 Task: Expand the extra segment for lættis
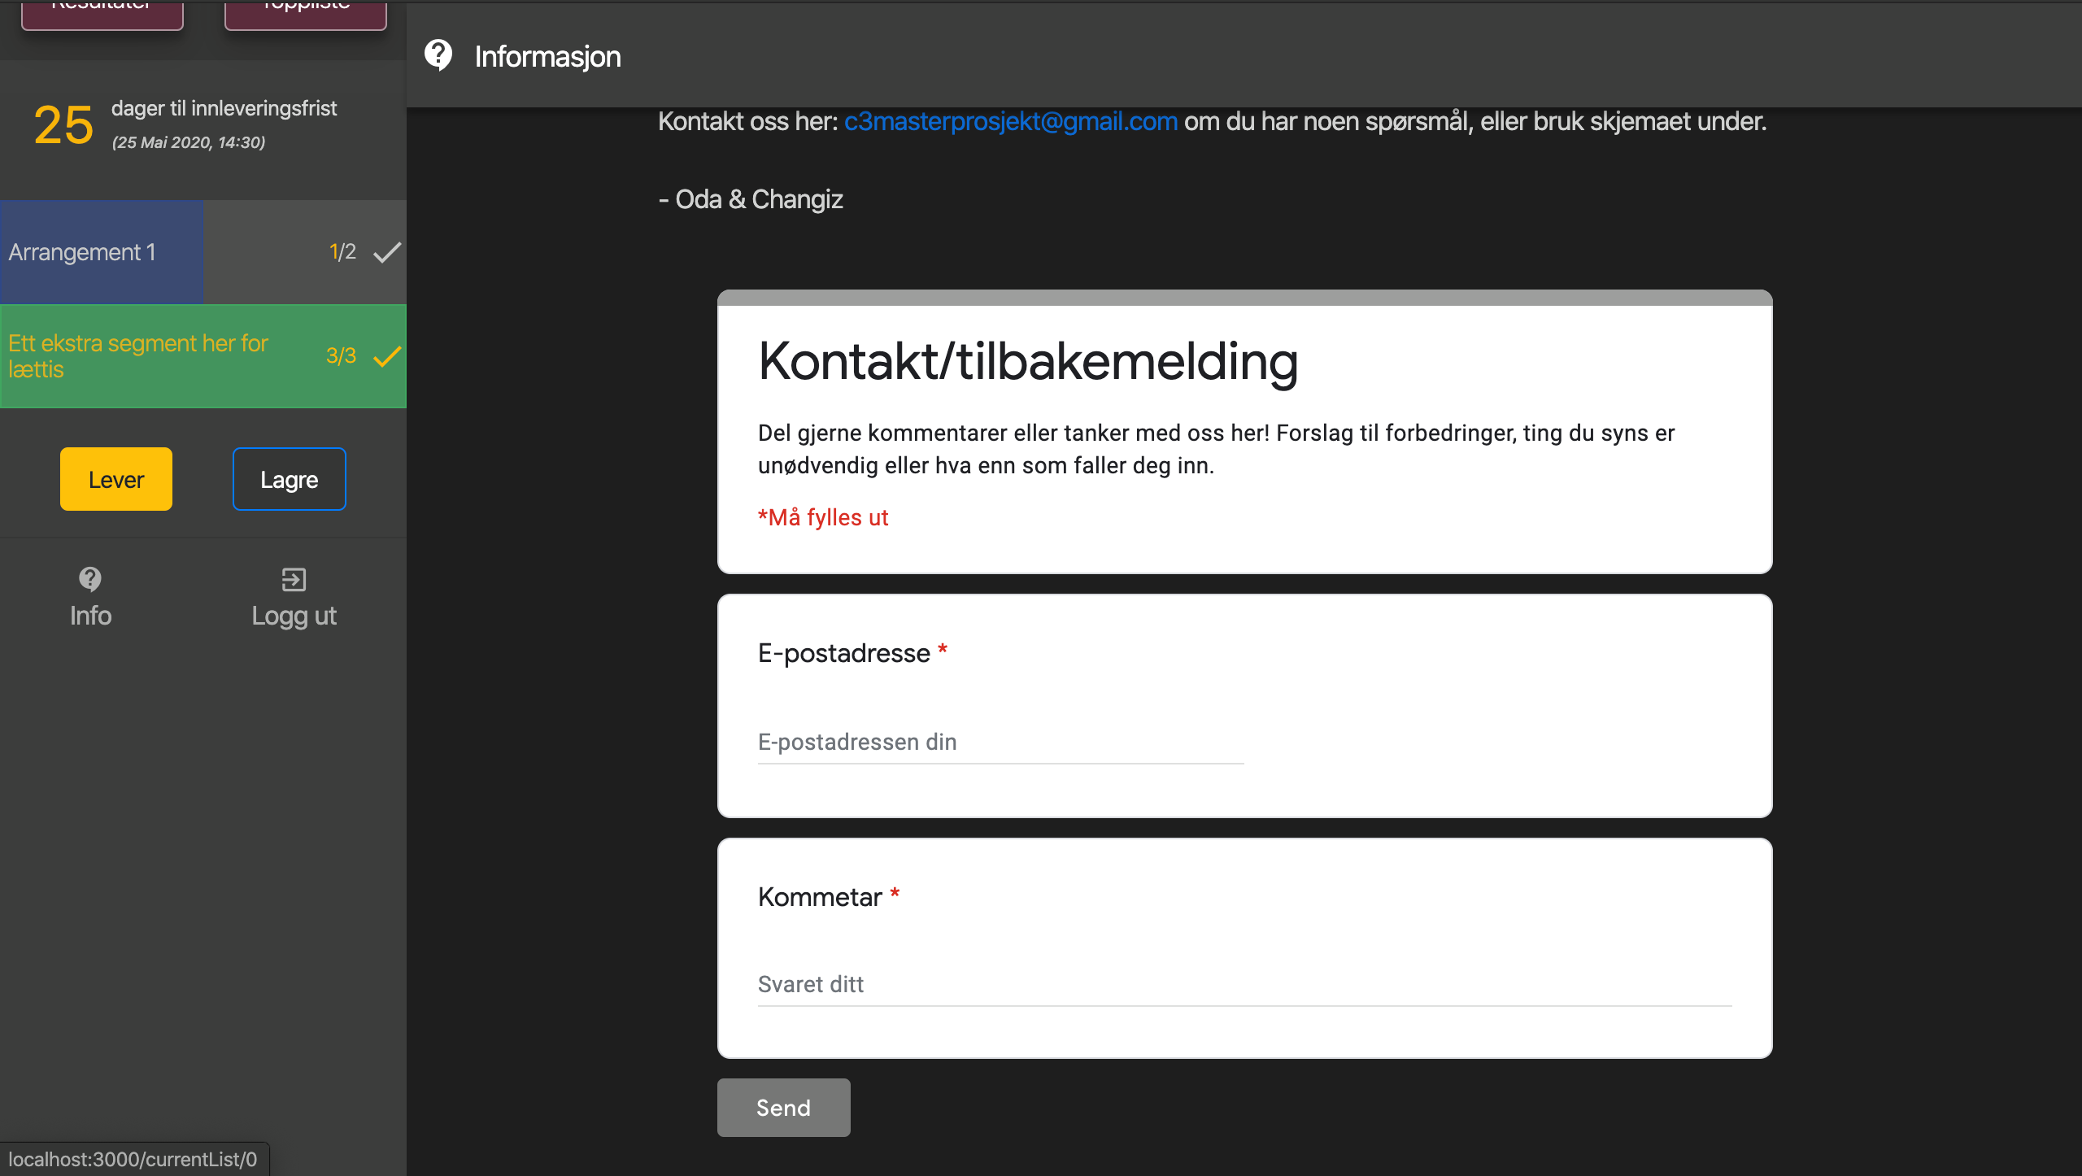pyautogui.click(x=202, y=355)
